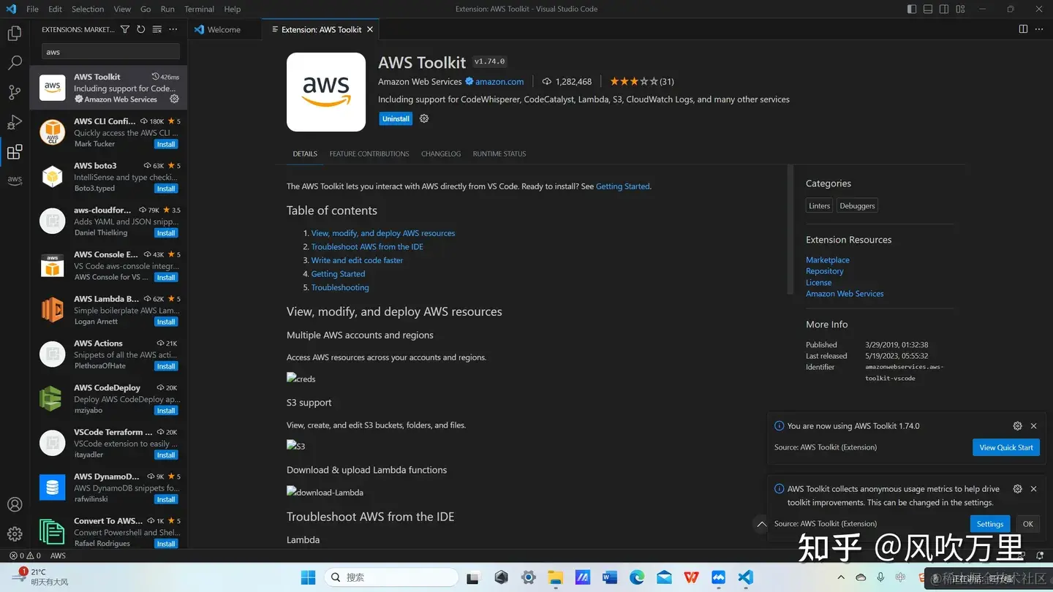Select the AWS Lambda Boilerplate extension in the list
This screenshot has height=592, width=1053.
click(108, 310)
